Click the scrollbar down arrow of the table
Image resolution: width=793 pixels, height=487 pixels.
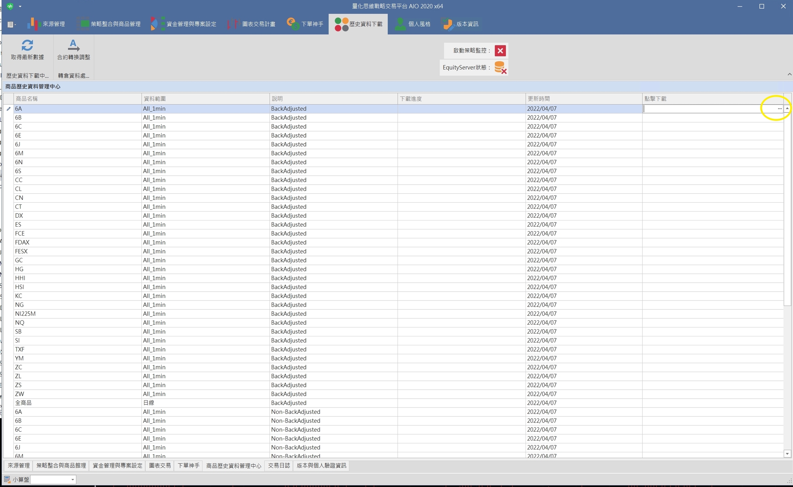pos(787,454)
